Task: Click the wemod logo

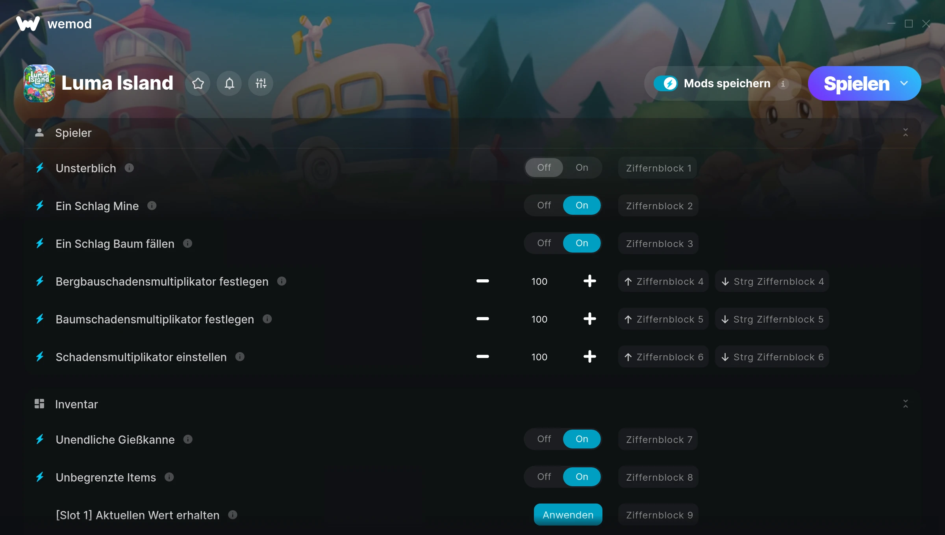Action: tap(54, 24)
